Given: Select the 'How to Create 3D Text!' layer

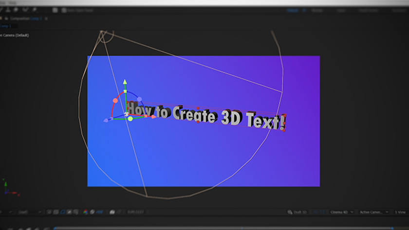Looking at the screenshot, I should click(204, 115).
